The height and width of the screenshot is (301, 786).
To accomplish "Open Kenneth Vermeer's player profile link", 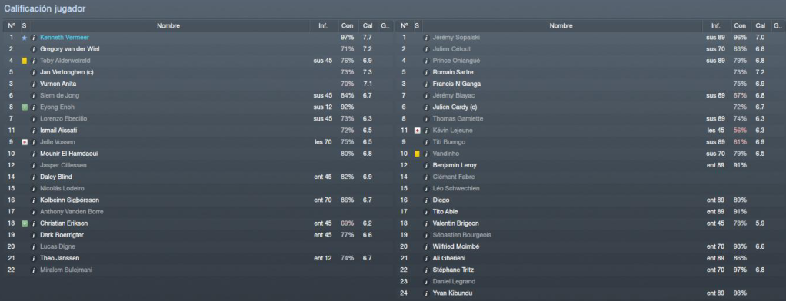I will [65, 38].
